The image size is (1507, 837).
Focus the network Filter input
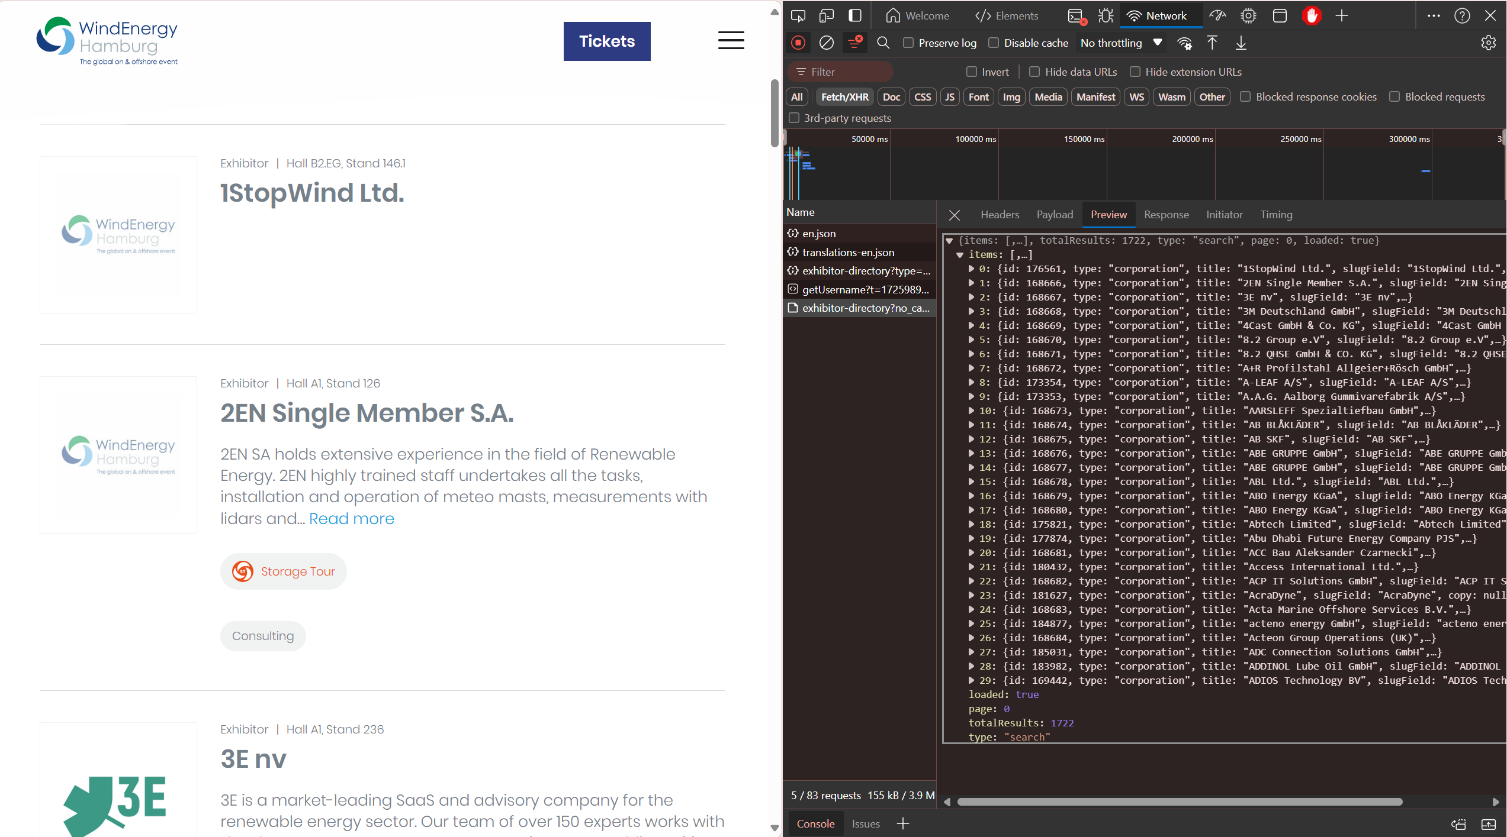click(840, 72)
